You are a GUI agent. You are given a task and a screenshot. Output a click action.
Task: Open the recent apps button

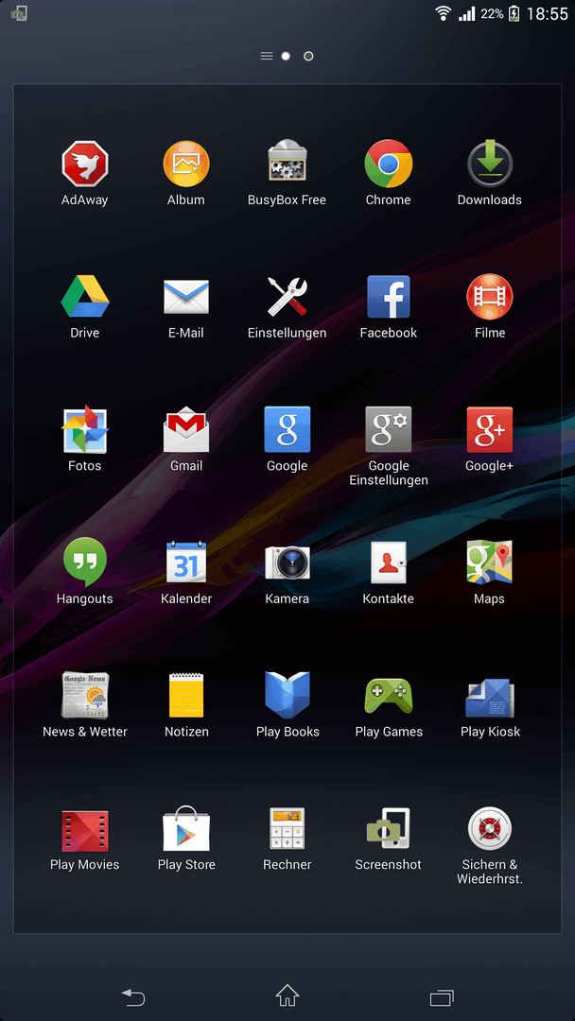tap(442, 997)
